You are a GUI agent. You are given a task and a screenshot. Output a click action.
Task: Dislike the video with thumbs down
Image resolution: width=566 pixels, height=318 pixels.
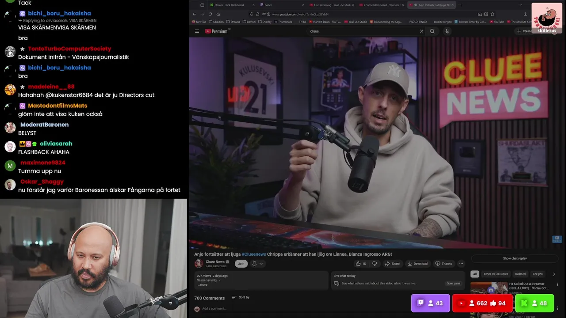point(375,264)
